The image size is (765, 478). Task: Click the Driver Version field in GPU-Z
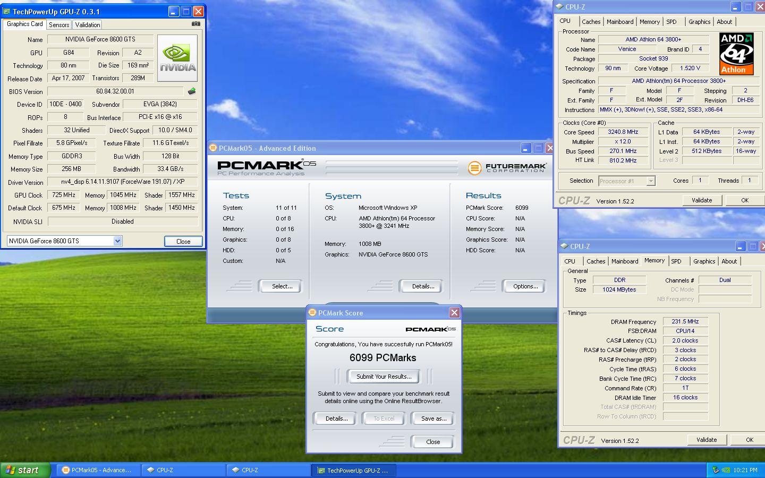coord(123,182)
